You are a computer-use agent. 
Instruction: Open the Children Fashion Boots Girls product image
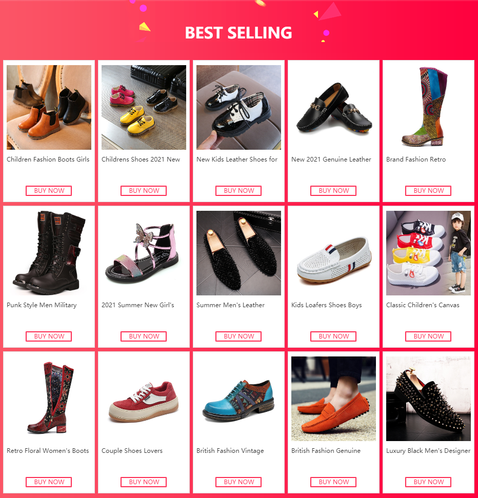pyautogui.click(x=49, y=107)
